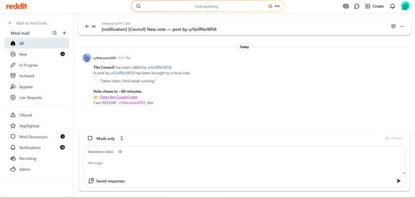The height and width of the screenshot is (198, 415).
Task: Open the Archived folder
Action: tap(37, 76)
